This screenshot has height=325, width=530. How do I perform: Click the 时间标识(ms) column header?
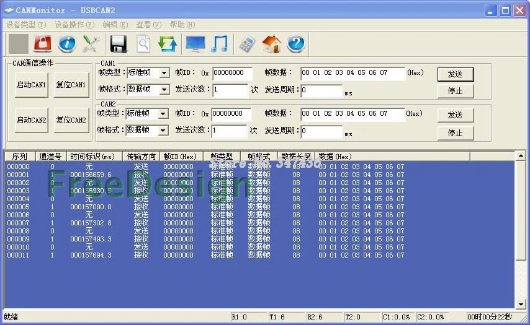pos(94,157)
